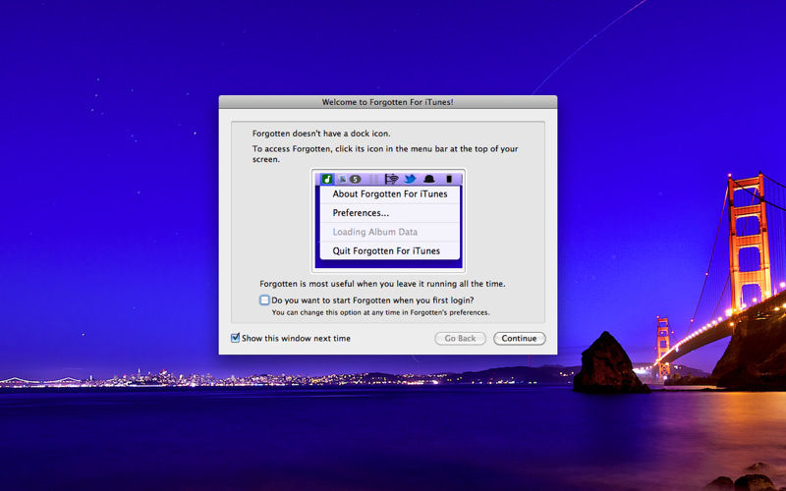Enable starting Forgotten at first login

tap(264, 300)
